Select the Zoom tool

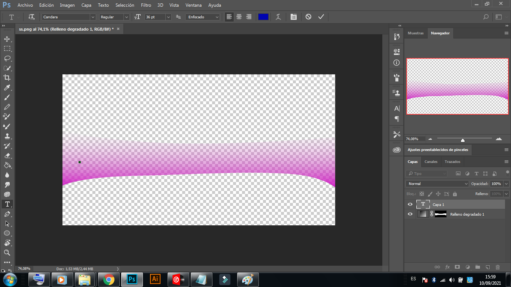pyautogui.click(x=7, y=253)
